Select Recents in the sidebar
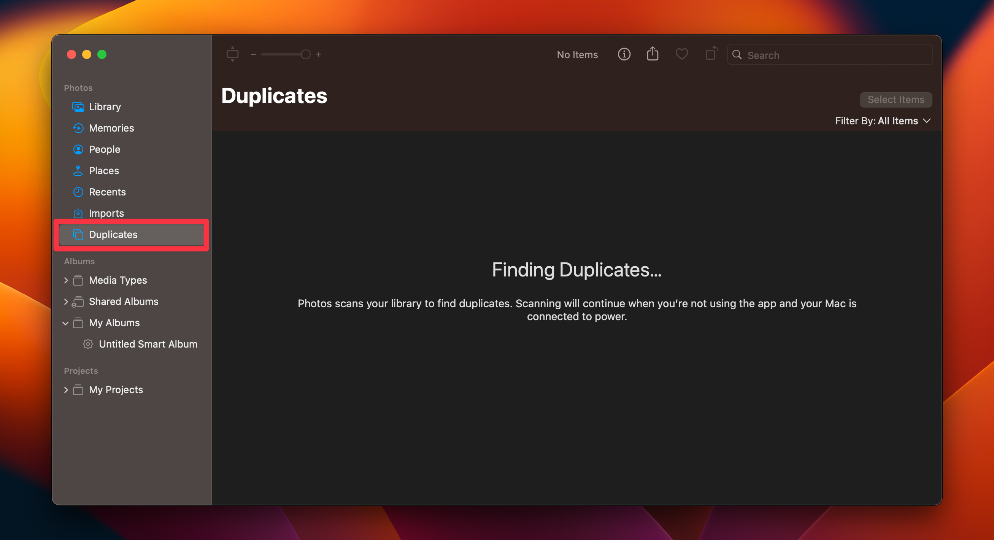 [x=107, y=191]
